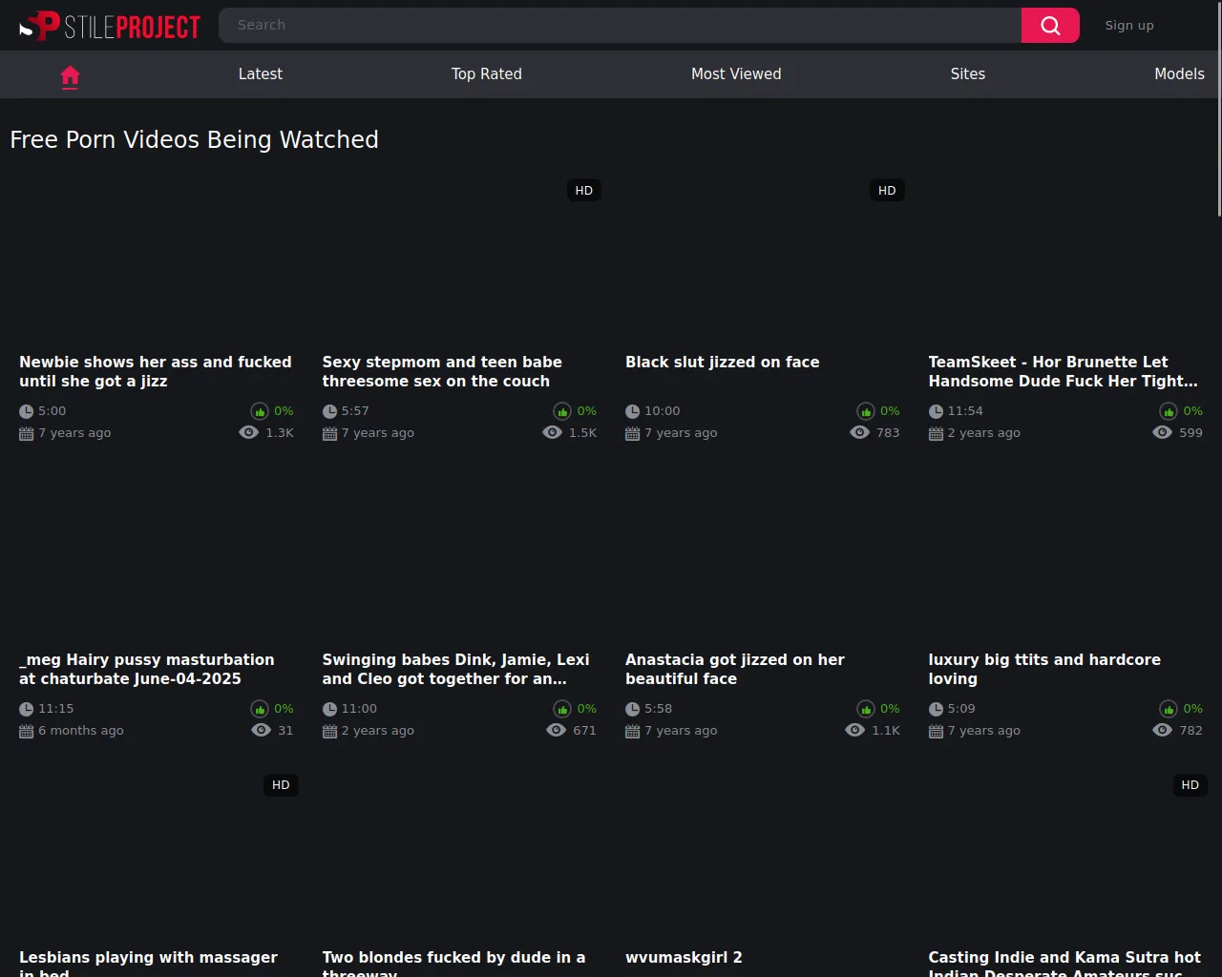1222x977 pixels.
Task: Go to the home icon in navigation
Action: 70,75
